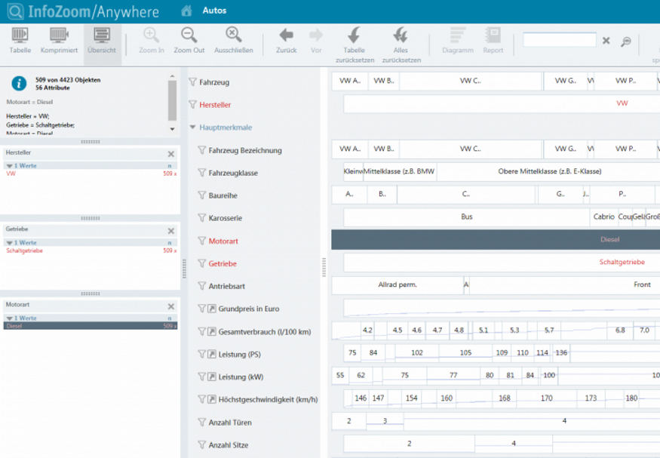Viewport: 660px width, 458px height.
Task: Select the Übersicht view button
Action: point(101,40)
